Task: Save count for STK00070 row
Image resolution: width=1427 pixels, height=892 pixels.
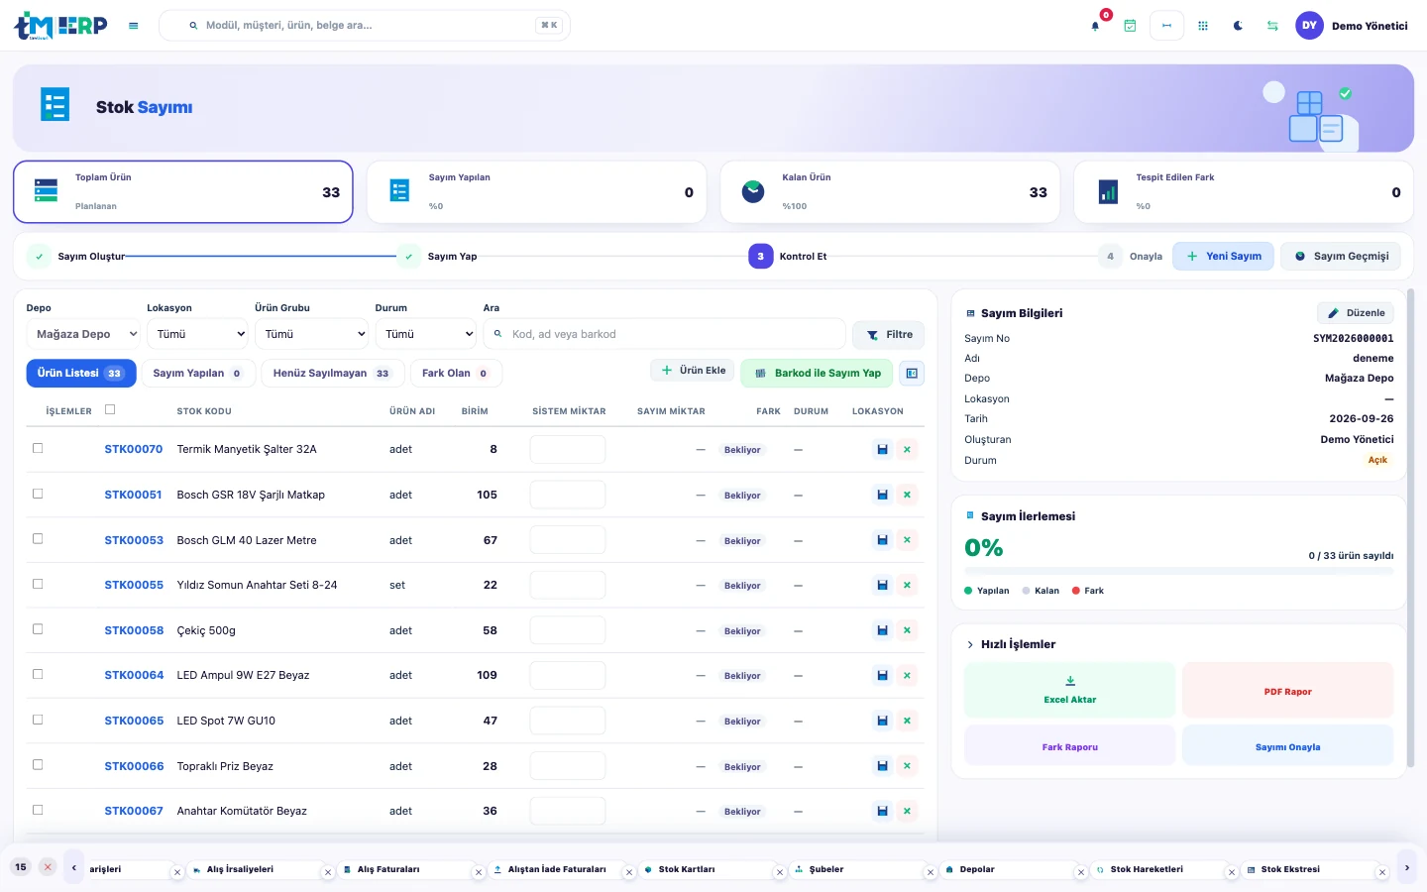Action: point(882,450)
